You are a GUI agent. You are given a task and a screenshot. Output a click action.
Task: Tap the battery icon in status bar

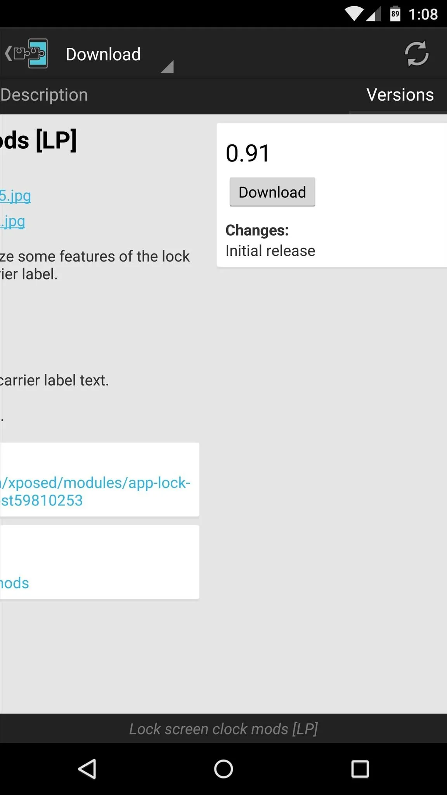pyautogui.click(x=395, y=14)
